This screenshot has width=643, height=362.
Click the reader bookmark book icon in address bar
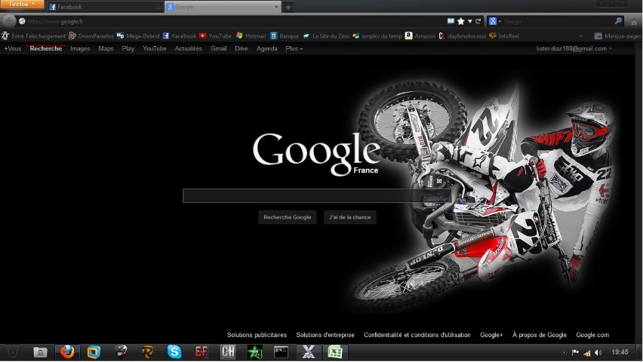coord(451,21)
